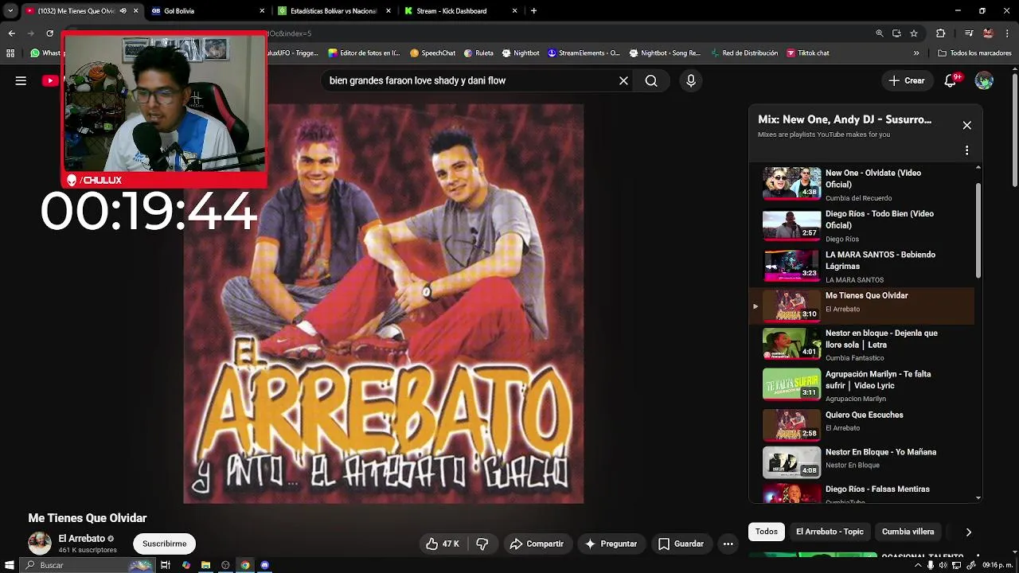Open Nightbot bookmark

[x=521, y=53]
